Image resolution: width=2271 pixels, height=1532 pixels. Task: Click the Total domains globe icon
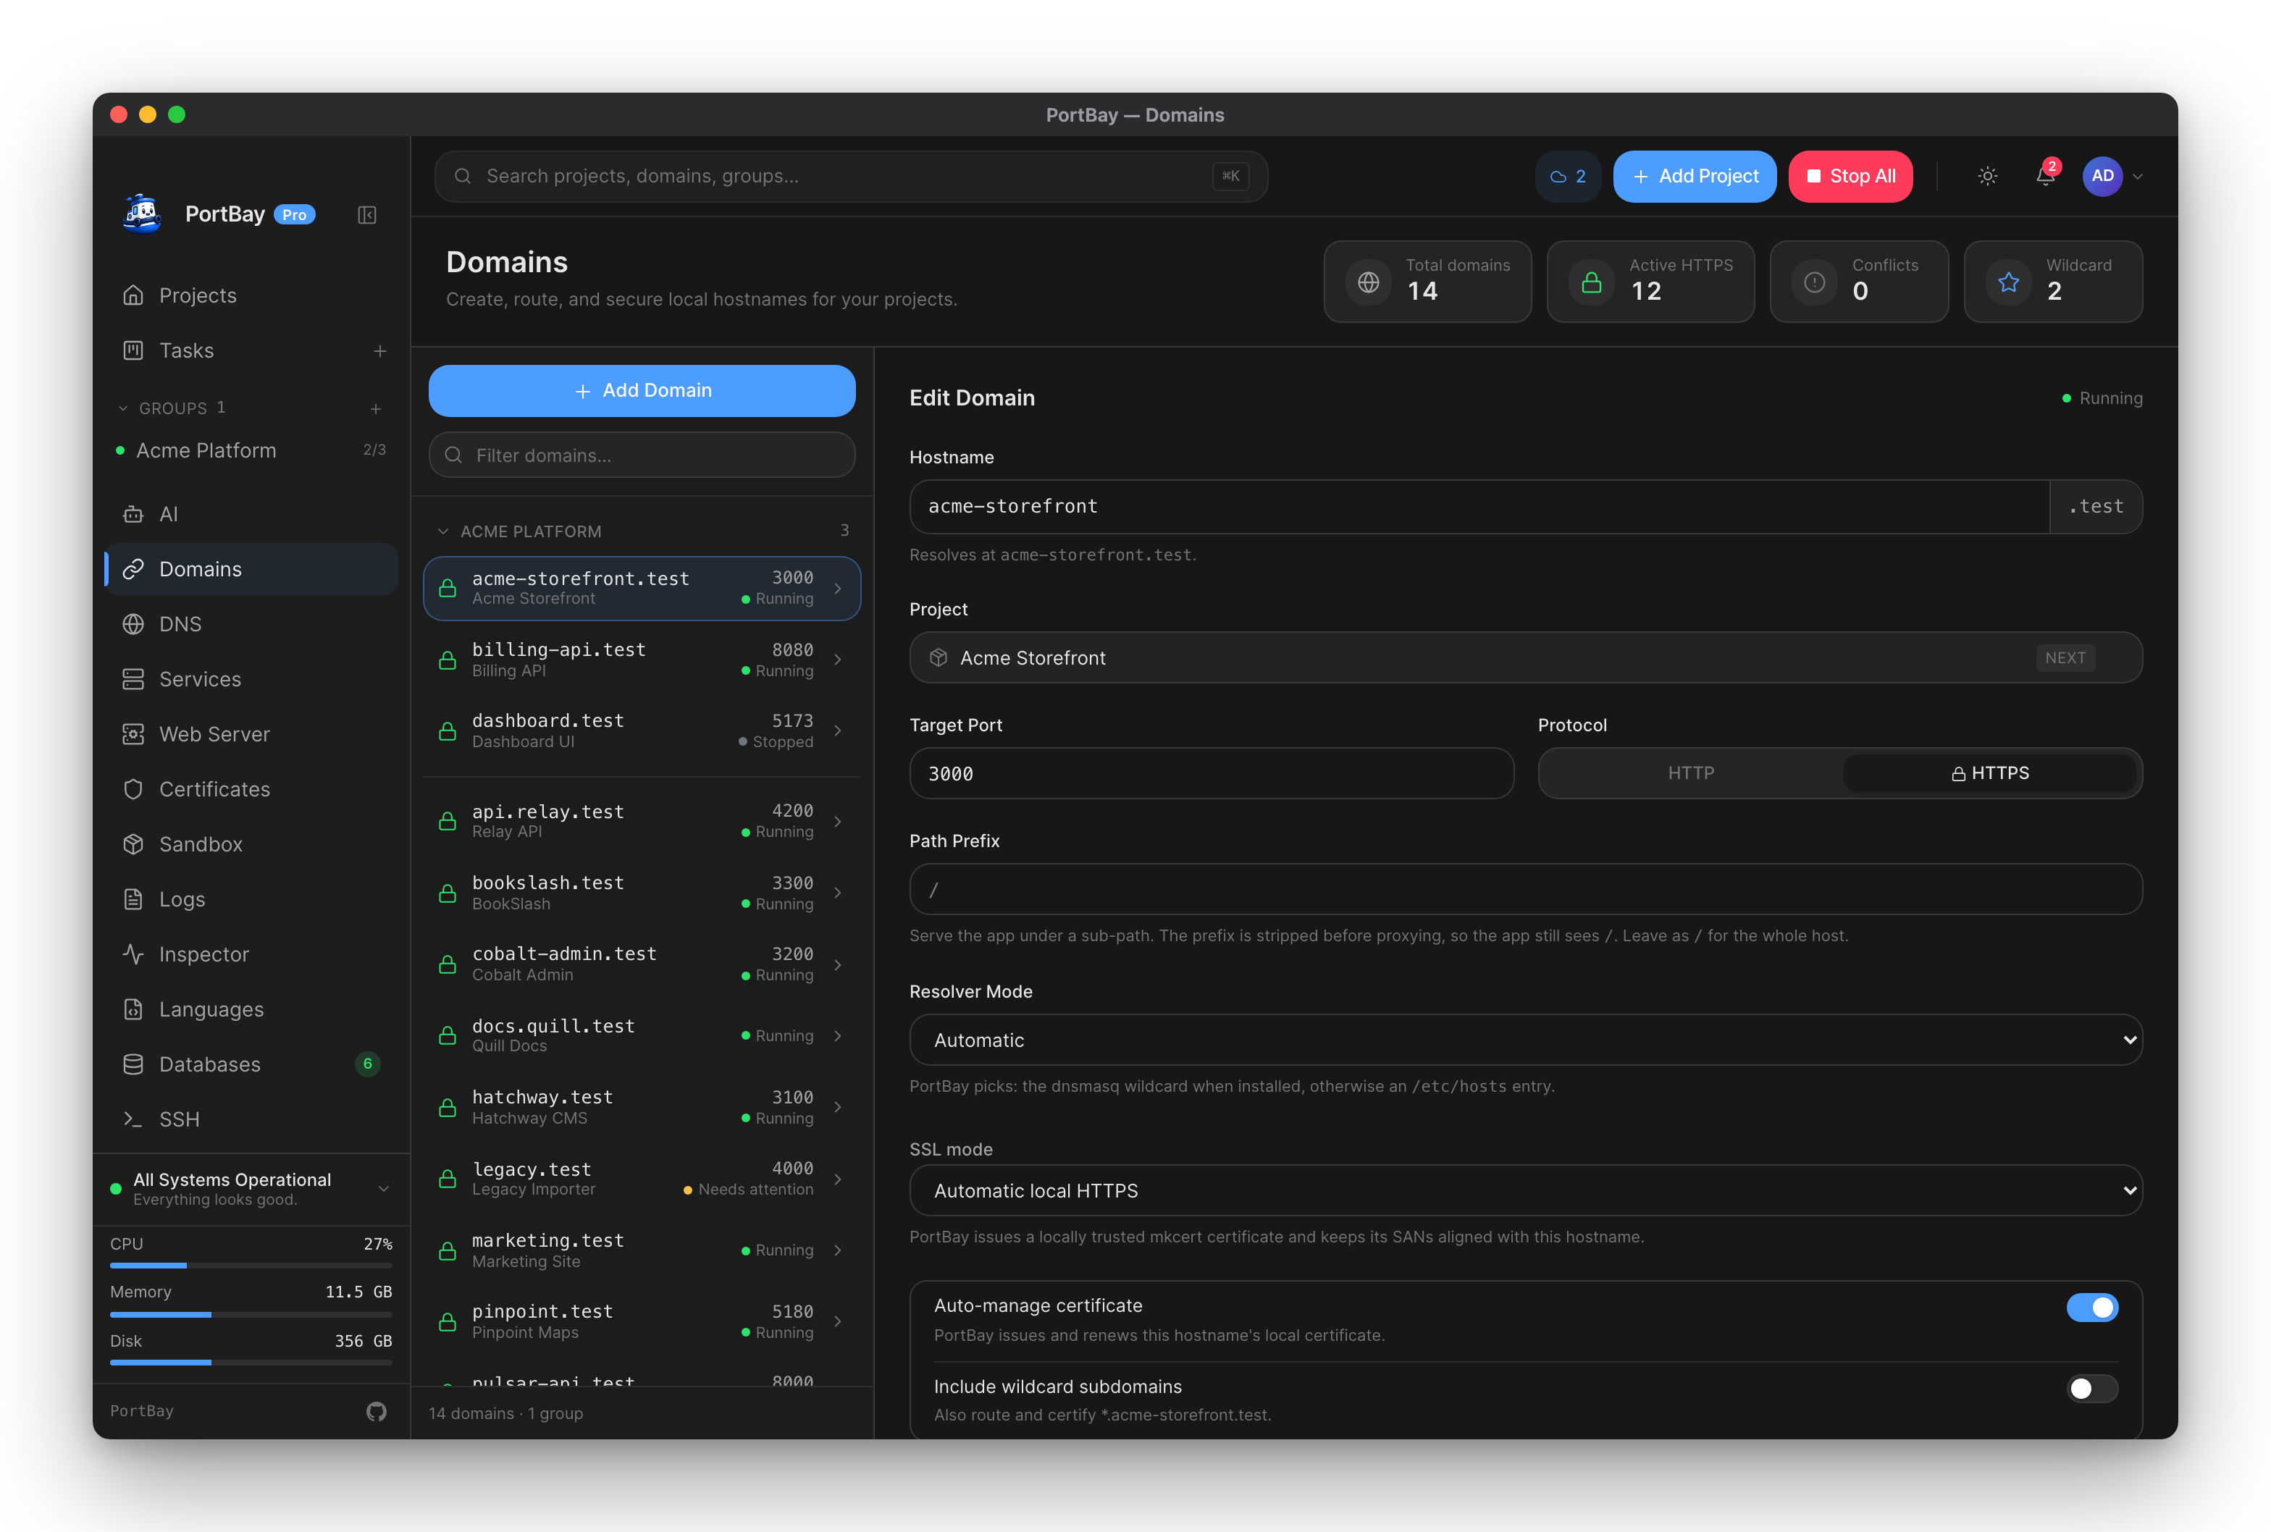point(1368,282)
